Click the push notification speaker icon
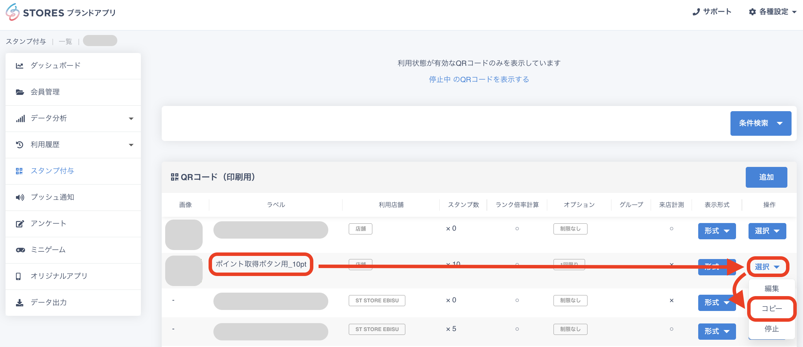This screenshot has height=347, width=803. (x=20, y=197)
